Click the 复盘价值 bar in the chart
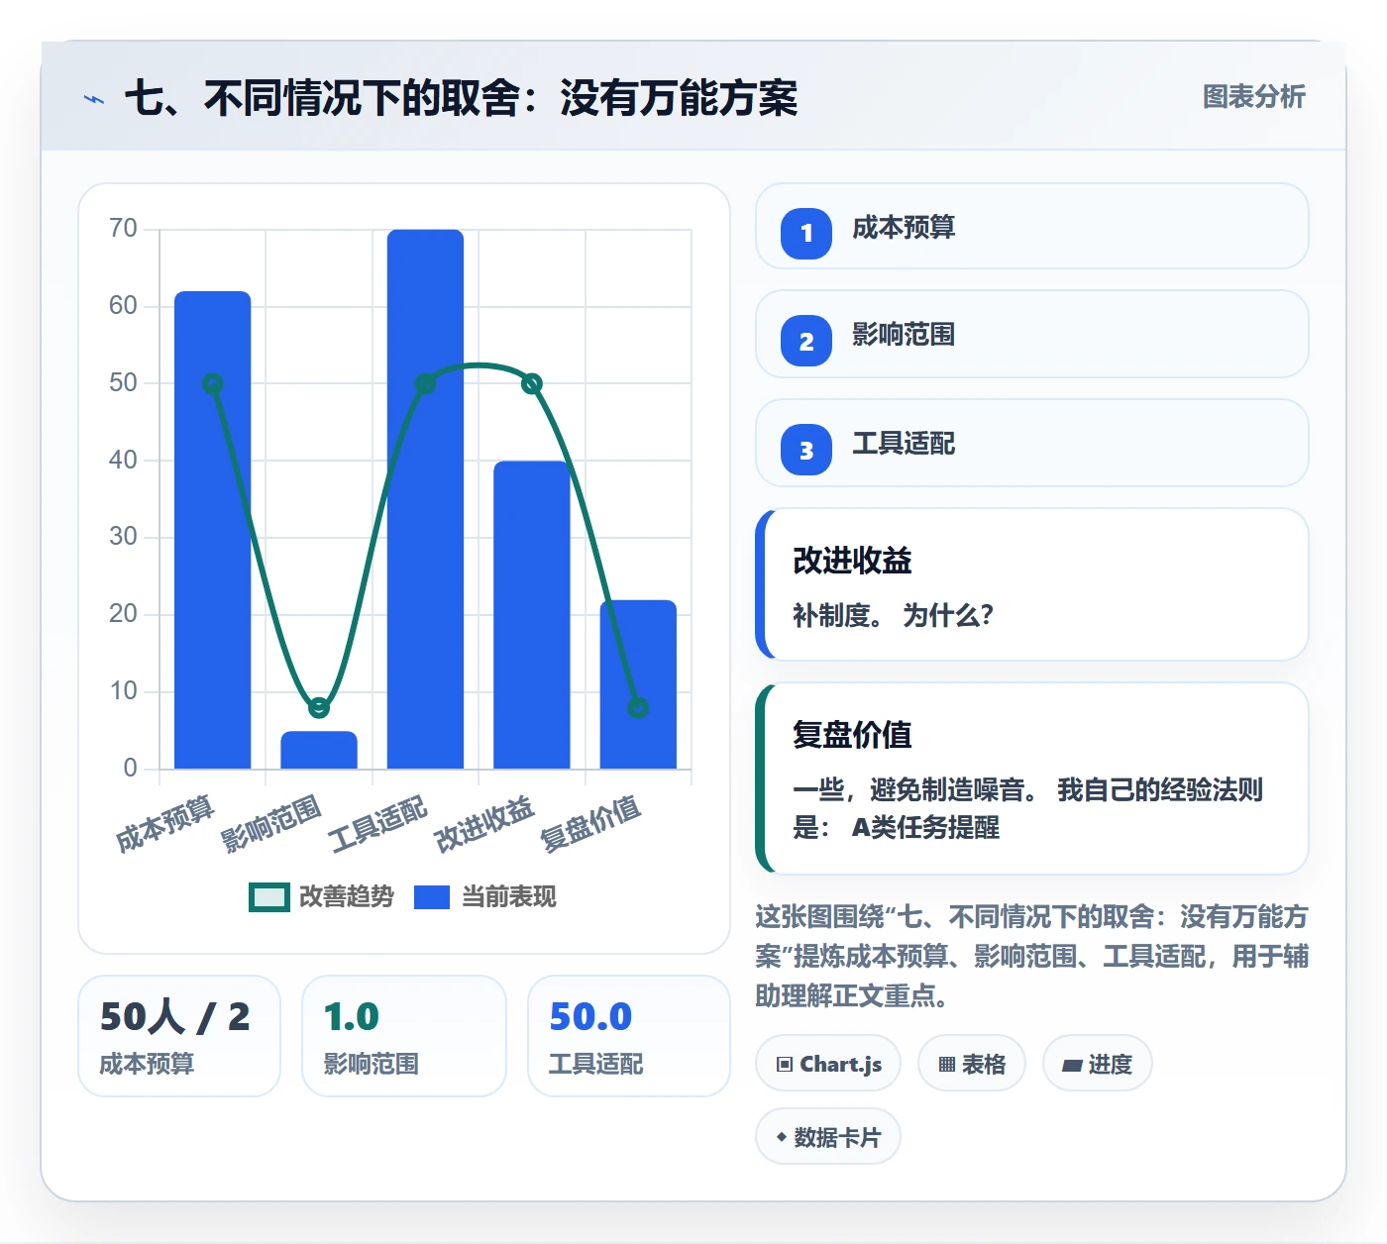 (638, 684)
